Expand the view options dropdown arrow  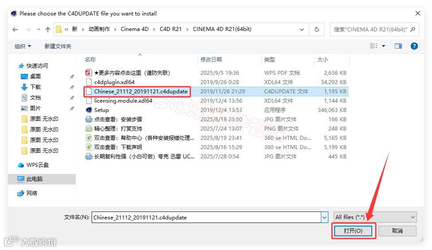[383, 46]
